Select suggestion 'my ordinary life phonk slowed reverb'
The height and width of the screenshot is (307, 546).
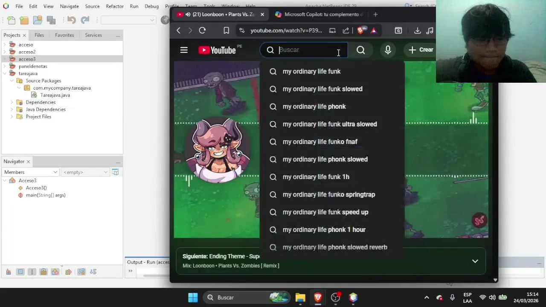coord(332,247)
